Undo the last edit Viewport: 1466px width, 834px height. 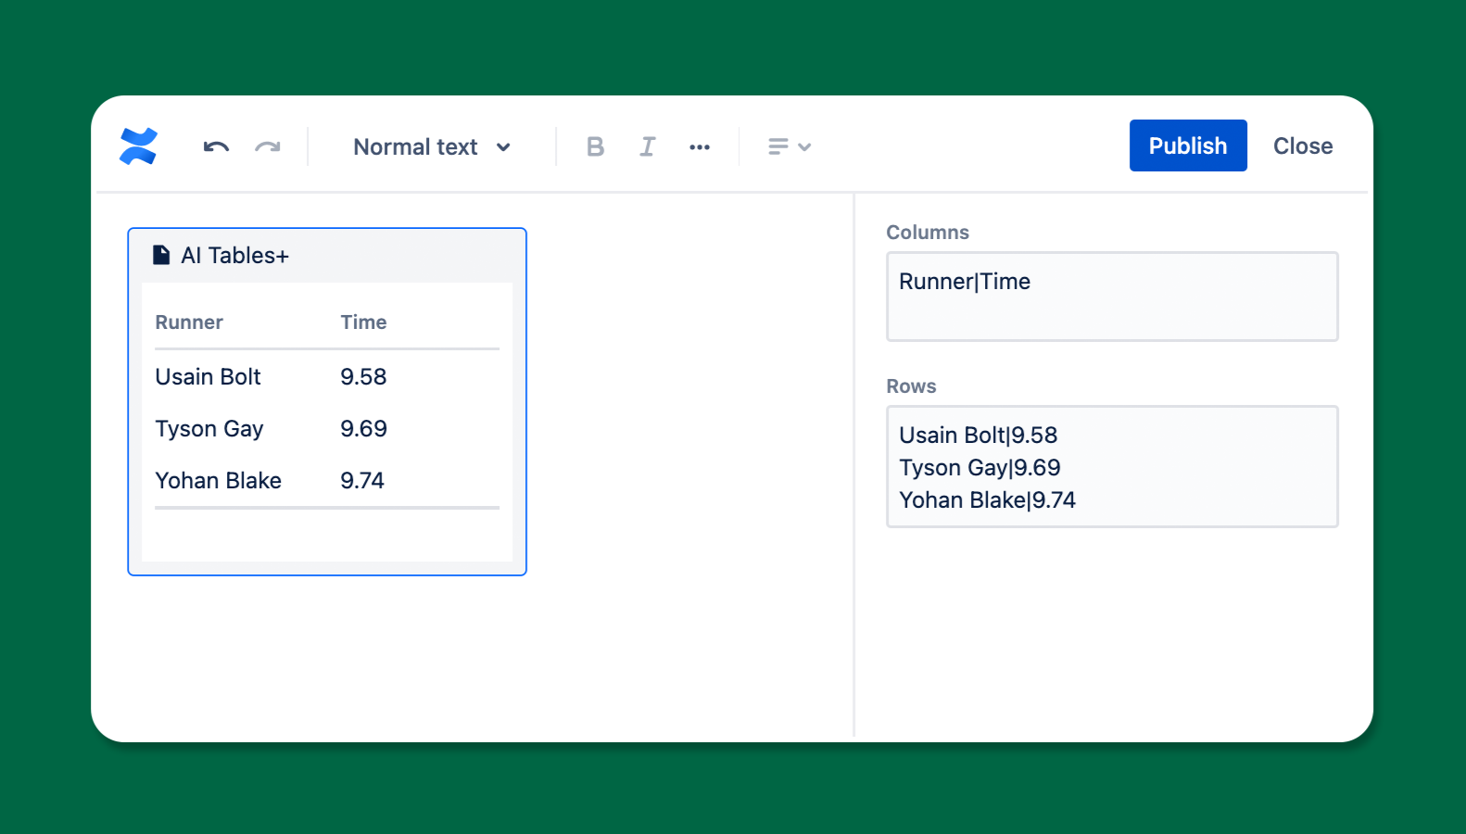[216, 146]
